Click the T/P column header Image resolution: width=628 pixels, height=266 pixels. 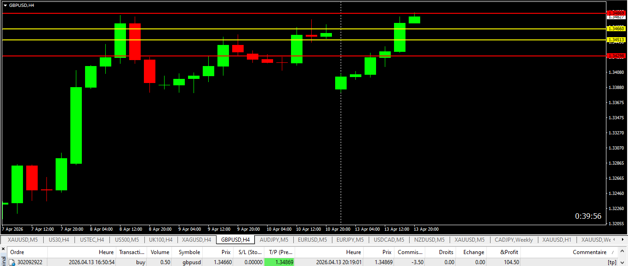click(280, 252)
